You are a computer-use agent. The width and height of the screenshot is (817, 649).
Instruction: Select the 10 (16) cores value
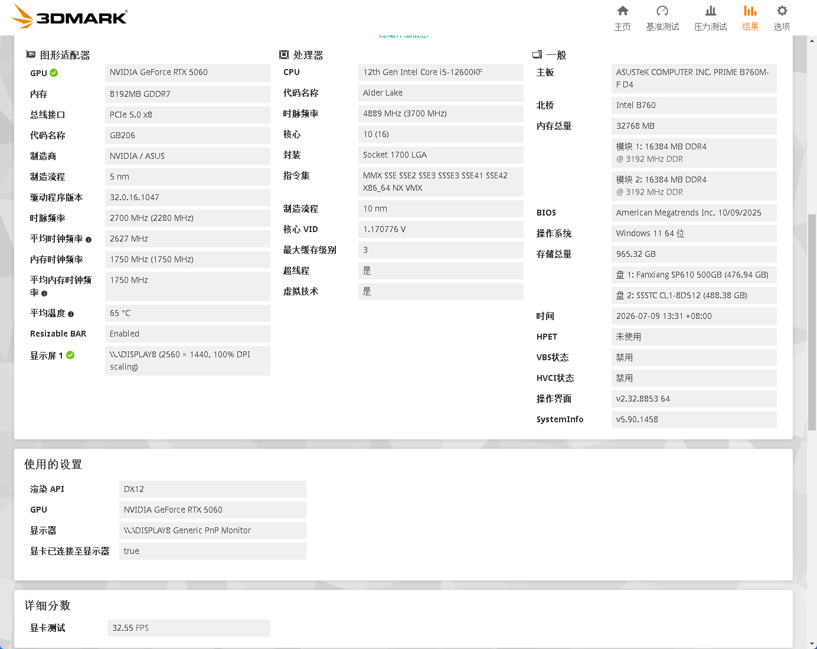[441, 134]
